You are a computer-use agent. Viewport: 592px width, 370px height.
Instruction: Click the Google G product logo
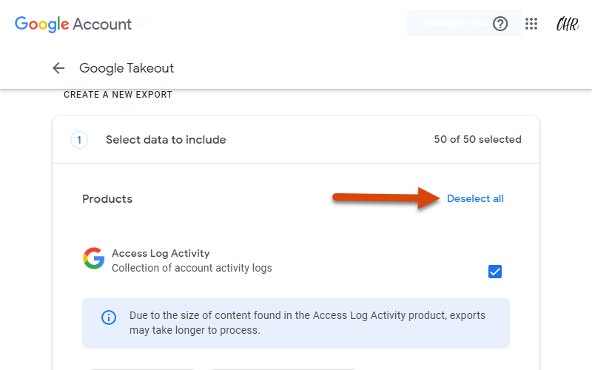tap(94, 258)
